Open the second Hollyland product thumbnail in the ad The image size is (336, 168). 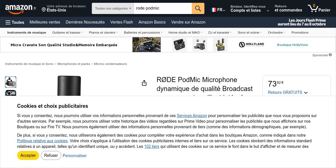[200, 45]
